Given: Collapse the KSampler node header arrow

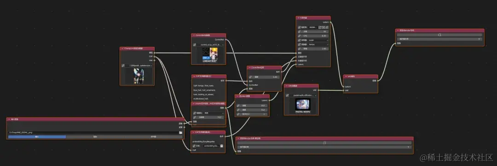Looking at the screenshot, I should (298, 18).
